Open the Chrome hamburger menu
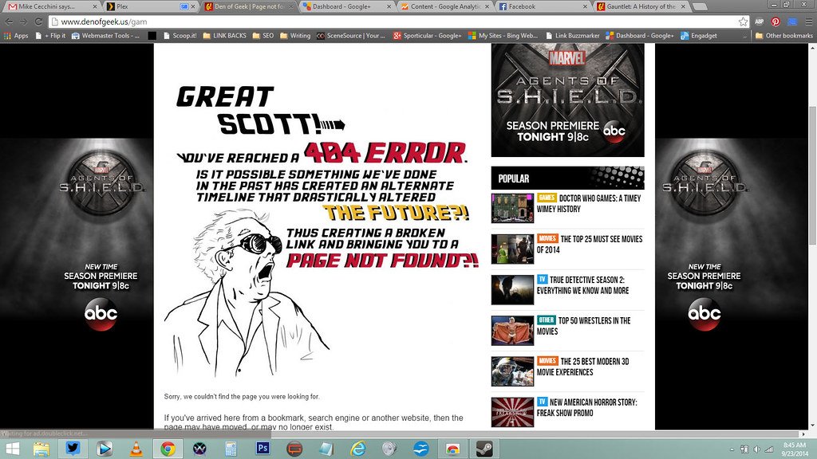Viewport: 817px width, 459px height. (808, 22)
